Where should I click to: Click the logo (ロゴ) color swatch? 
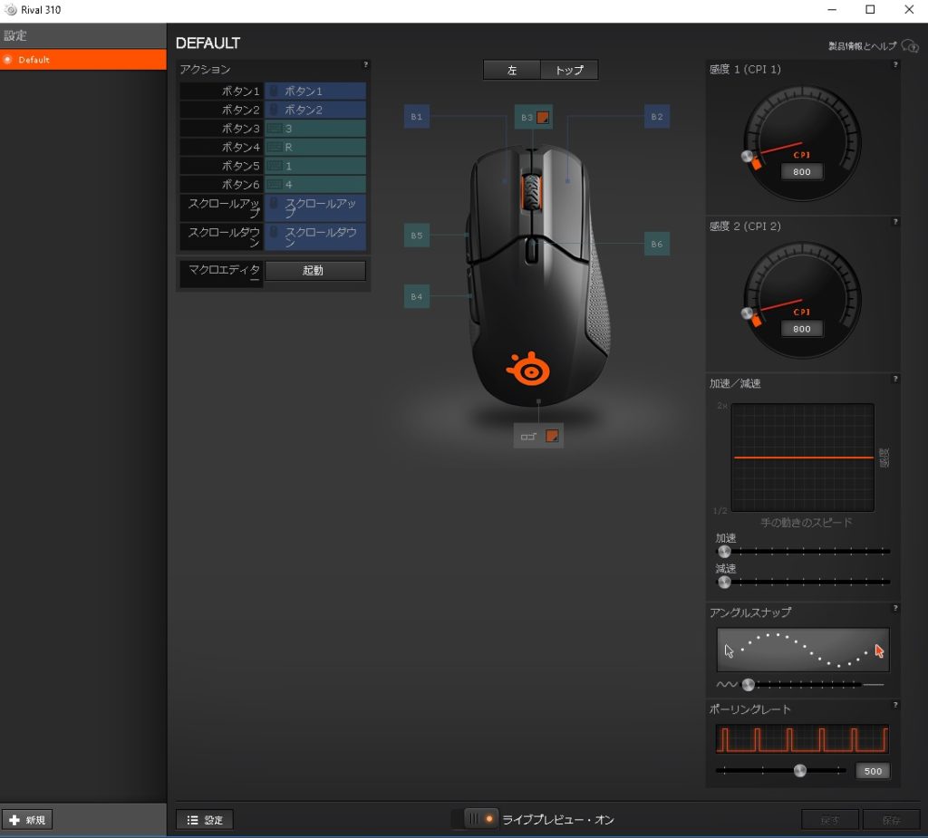pos(552,436)
